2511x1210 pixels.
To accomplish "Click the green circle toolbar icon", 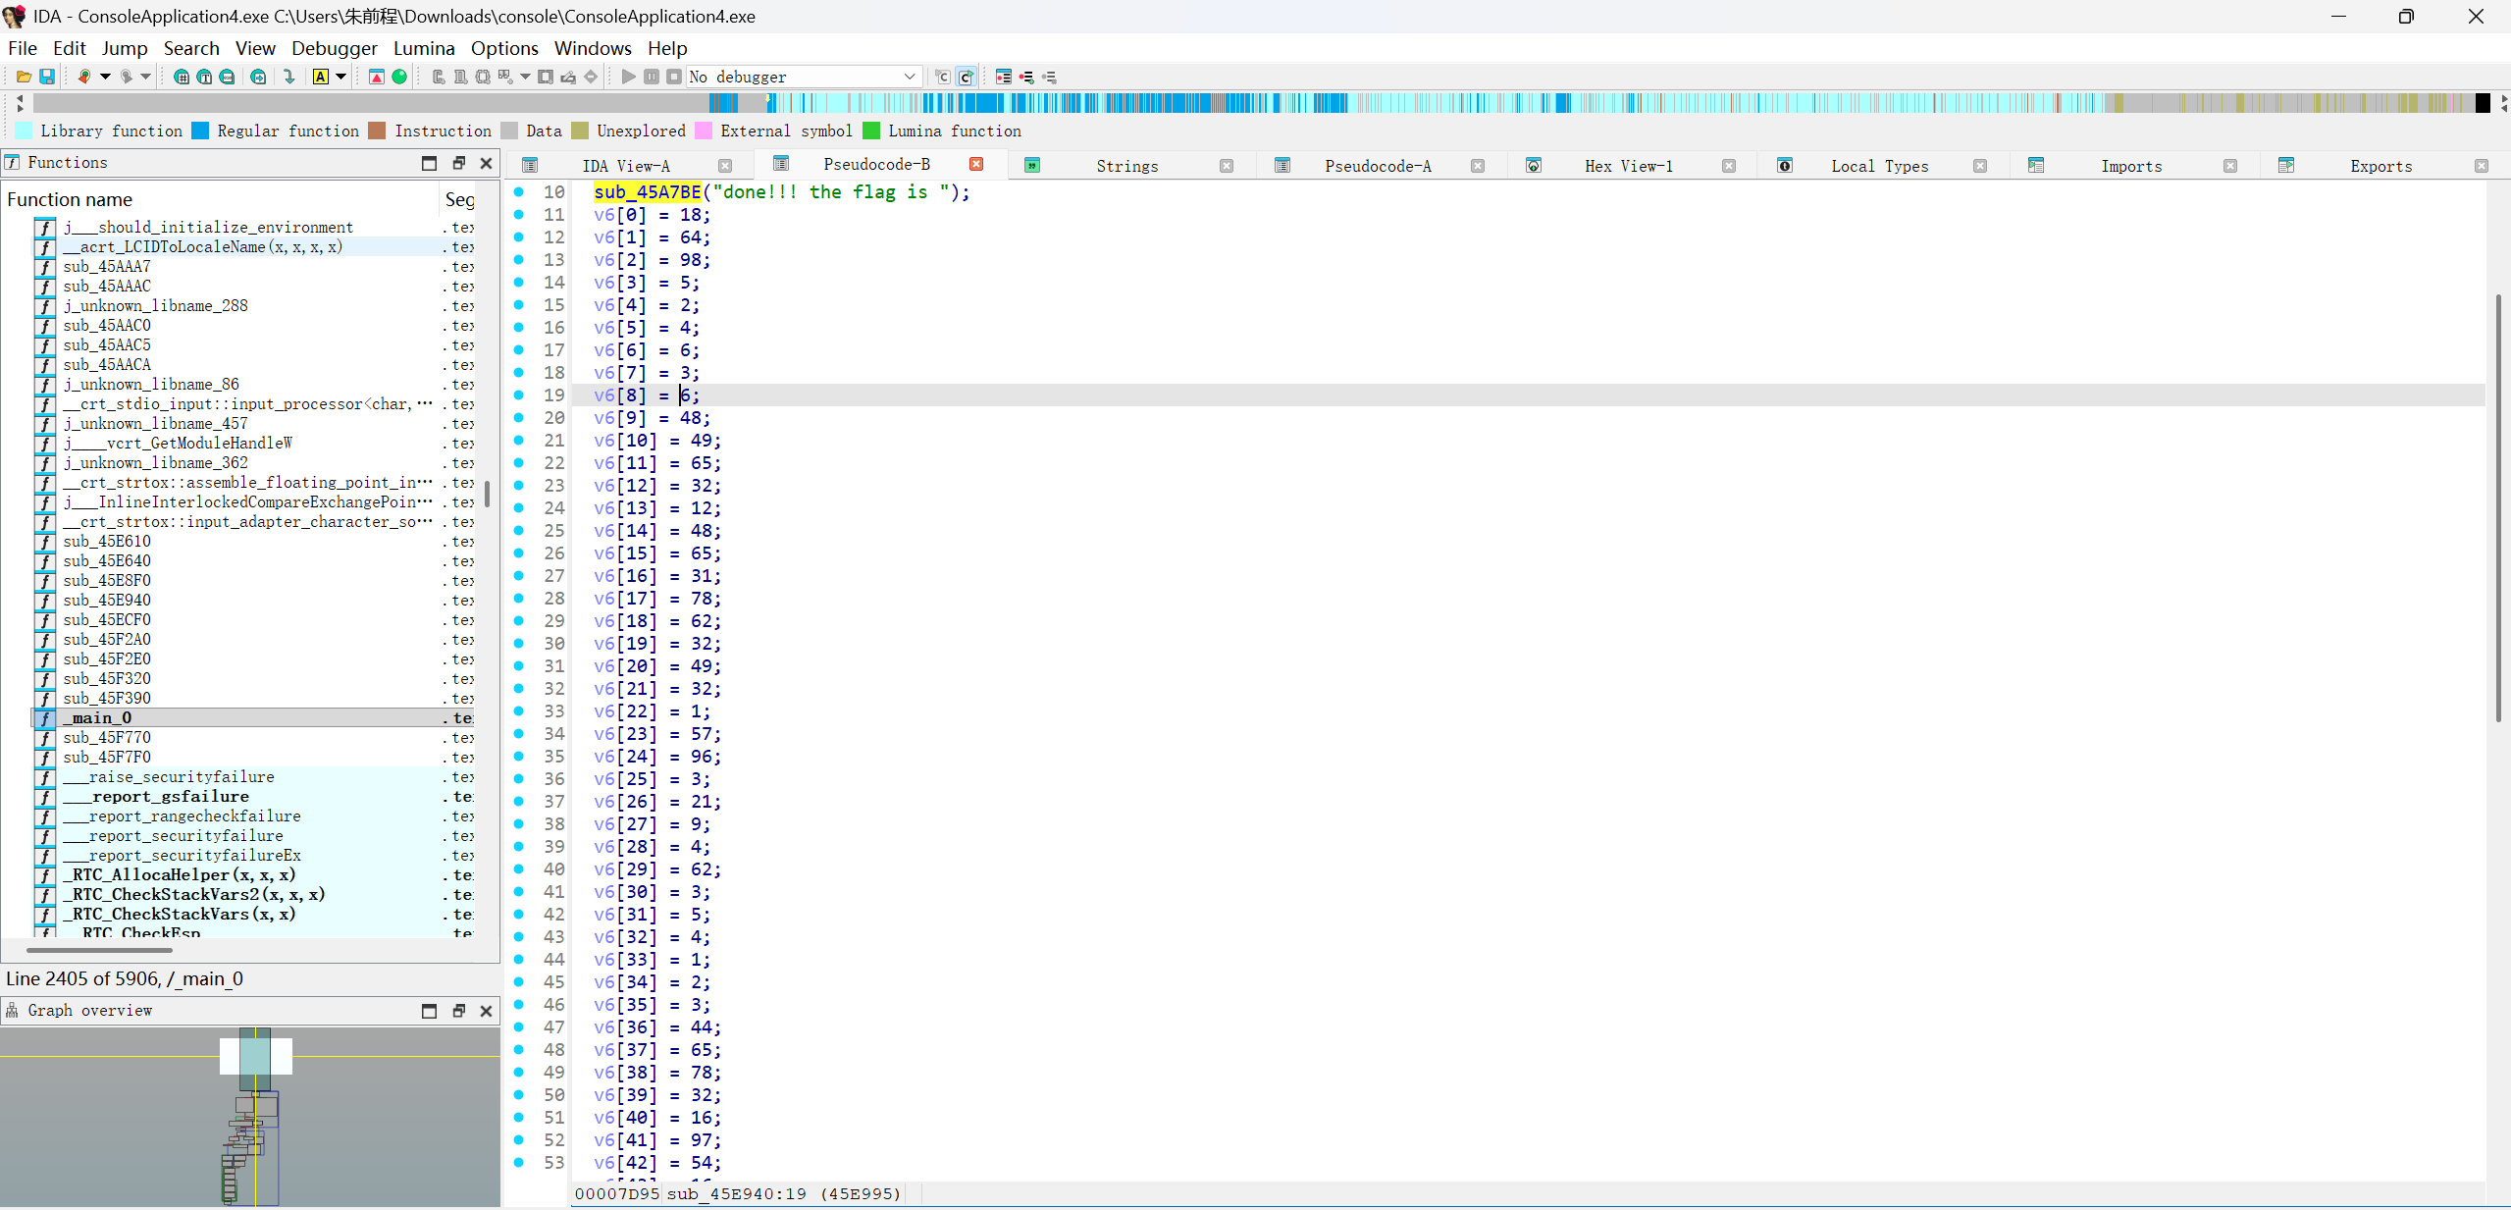I will (399, 77).
